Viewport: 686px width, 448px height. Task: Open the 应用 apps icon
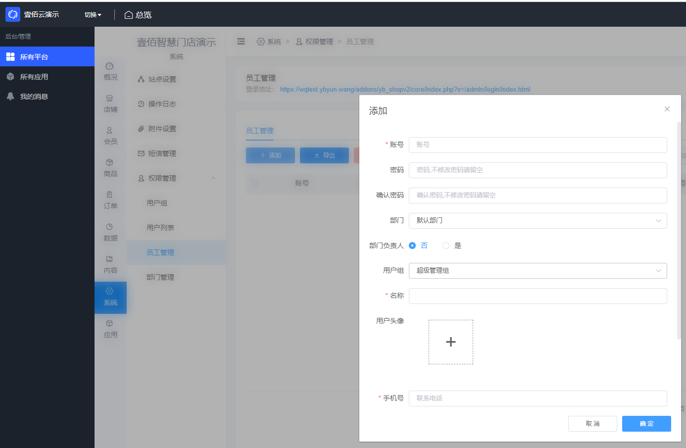click(109, 324)
